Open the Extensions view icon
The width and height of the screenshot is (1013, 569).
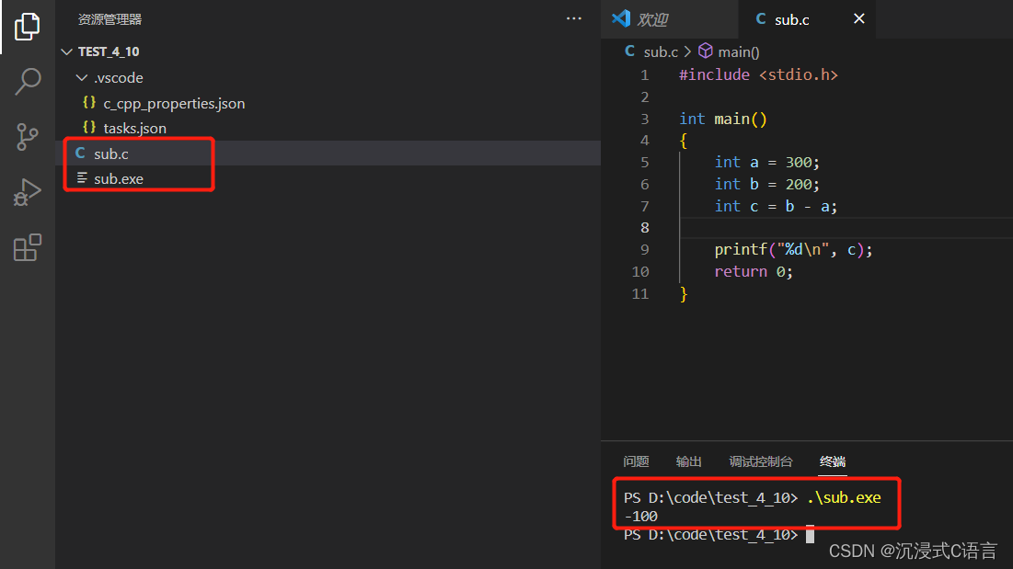tap(27, 247)
